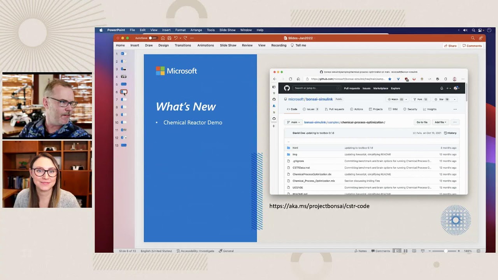The height and width of the screenshot is (280, 498).
Task: Switch to Slide Sorter view
Action: (x=405, y=251)
